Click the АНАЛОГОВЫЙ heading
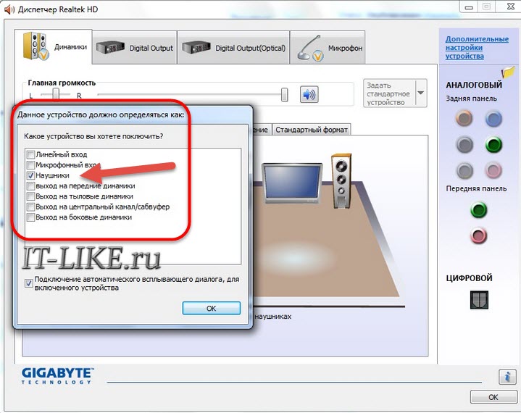The image size is (521, 413). 473,85
